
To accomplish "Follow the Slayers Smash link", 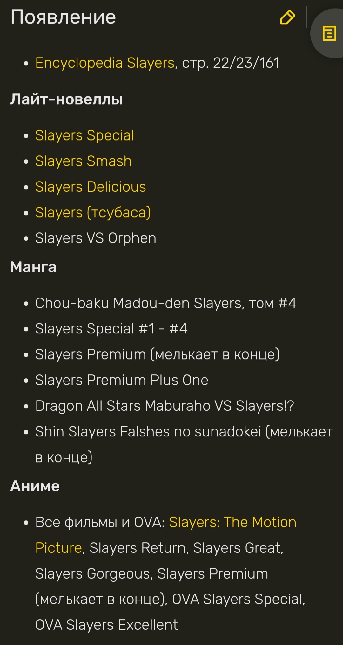I will click(83, 161).
